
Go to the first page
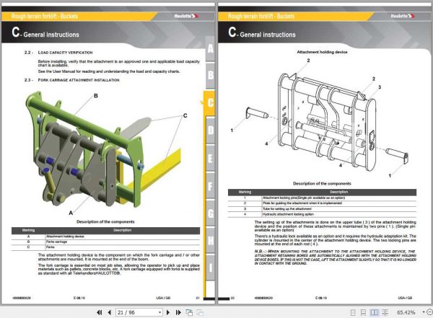point(100,312)
